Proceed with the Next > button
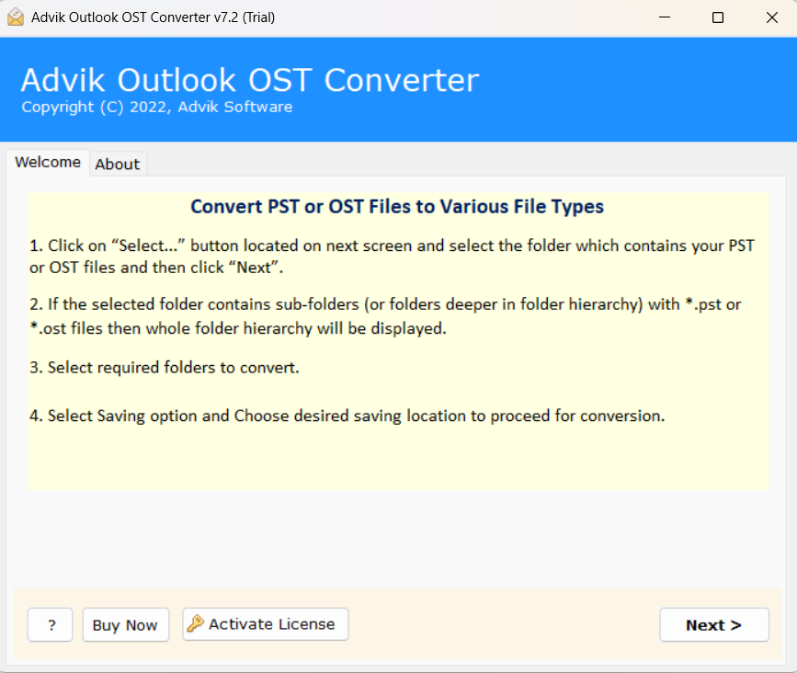797x673 pixels. [x=714, y=624]
